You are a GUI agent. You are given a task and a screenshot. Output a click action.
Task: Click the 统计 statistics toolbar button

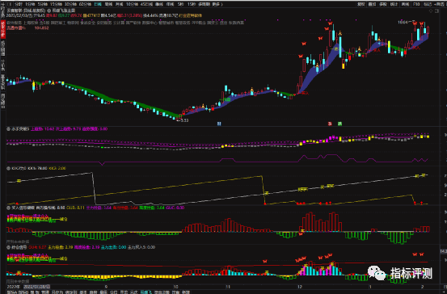tap(394, 4)
